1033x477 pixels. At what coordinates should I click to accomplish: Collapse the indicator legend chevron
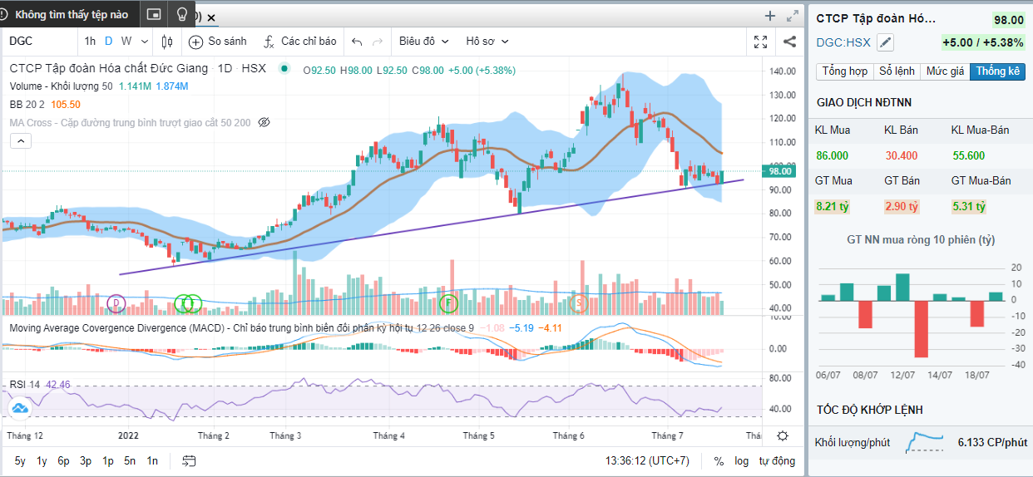pos(21,141)
